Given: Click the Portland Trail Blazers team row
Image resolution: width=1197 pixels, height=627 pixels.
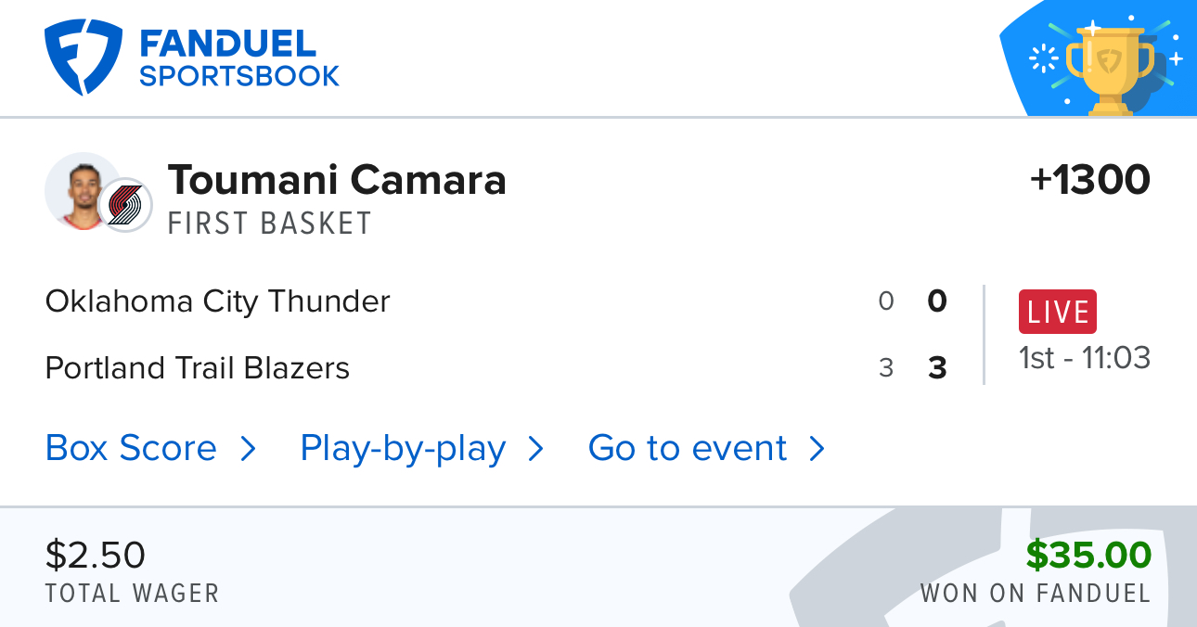Looking at the screenshot, I should coord(496,368).
